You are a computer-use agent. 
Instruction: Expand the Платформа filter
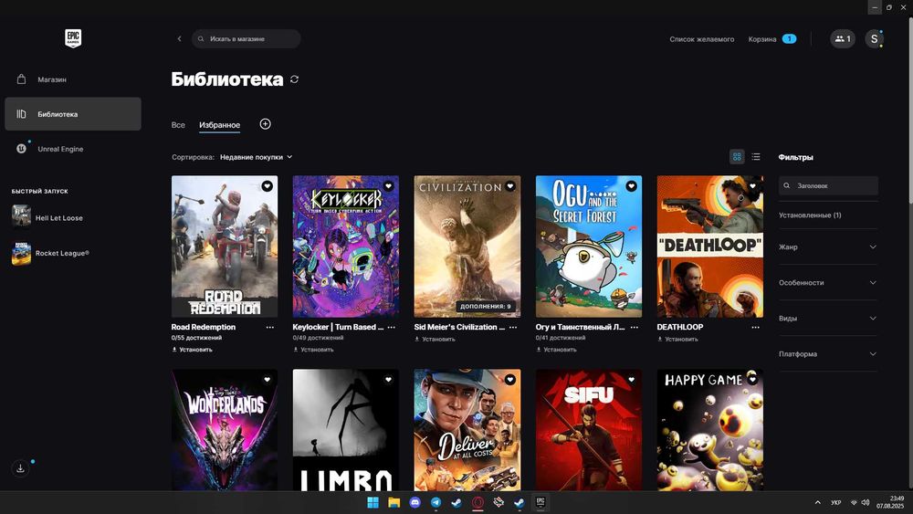[x=828, y=354]
